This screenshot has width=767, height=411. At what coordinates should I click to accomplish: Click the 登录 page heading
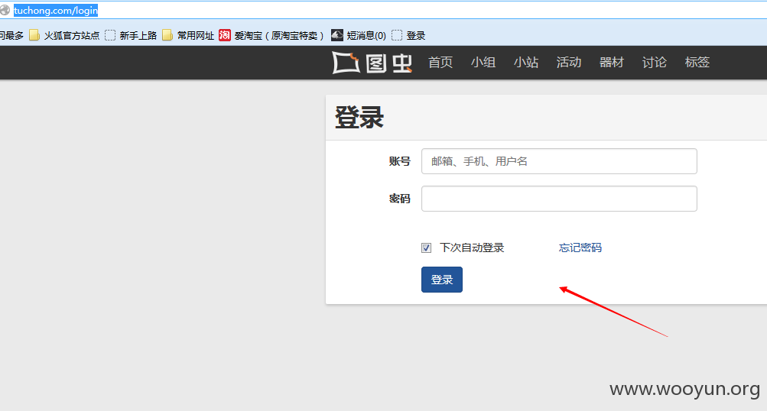tap(359, 118)
